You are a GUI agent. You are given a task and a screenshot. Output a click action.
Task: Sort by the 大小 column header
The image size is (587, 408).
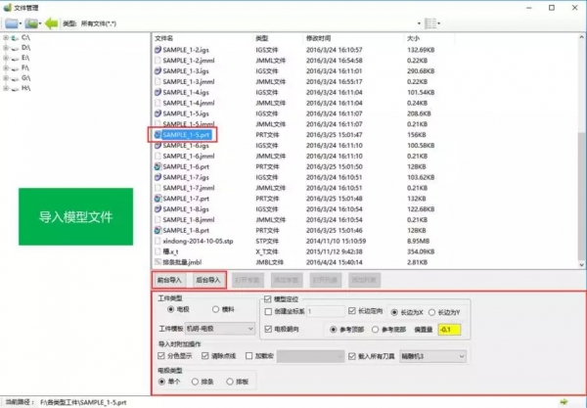413,38
